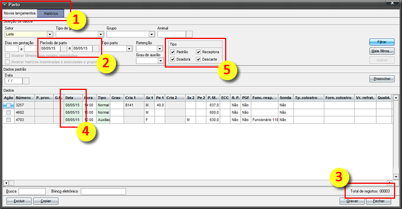Screen dimensions: 402x209
Task: Click the Data column header
Action: point(74,97)
